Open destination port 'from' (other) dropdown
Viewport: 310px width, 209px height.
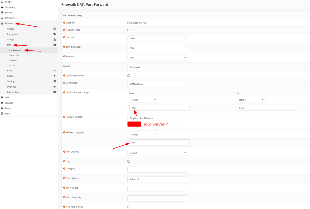tap(144, 100)
